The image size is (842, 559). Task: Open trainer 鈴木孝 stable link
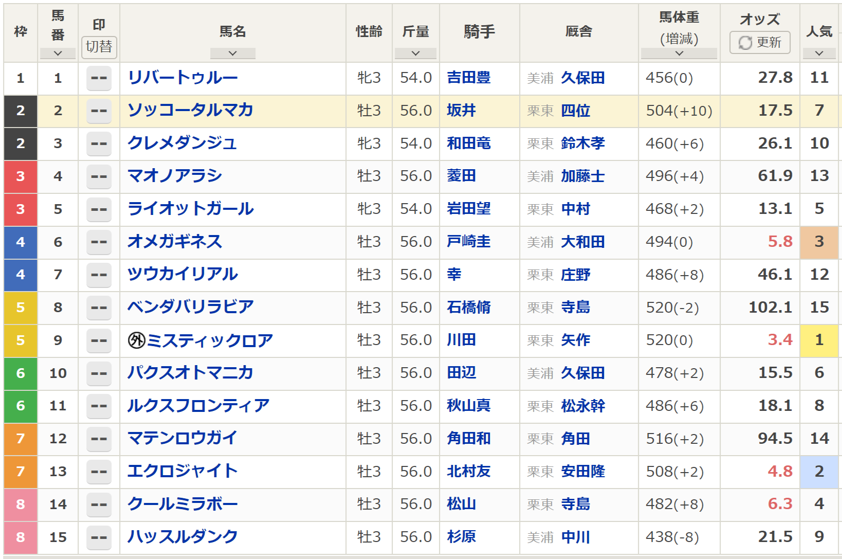pyautogui.click(x=583, y=143)
